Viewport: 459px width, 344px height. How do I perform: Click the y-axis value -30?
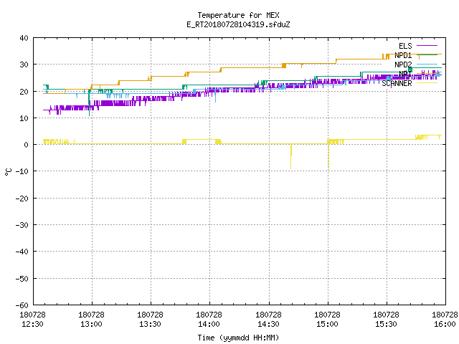22,225
